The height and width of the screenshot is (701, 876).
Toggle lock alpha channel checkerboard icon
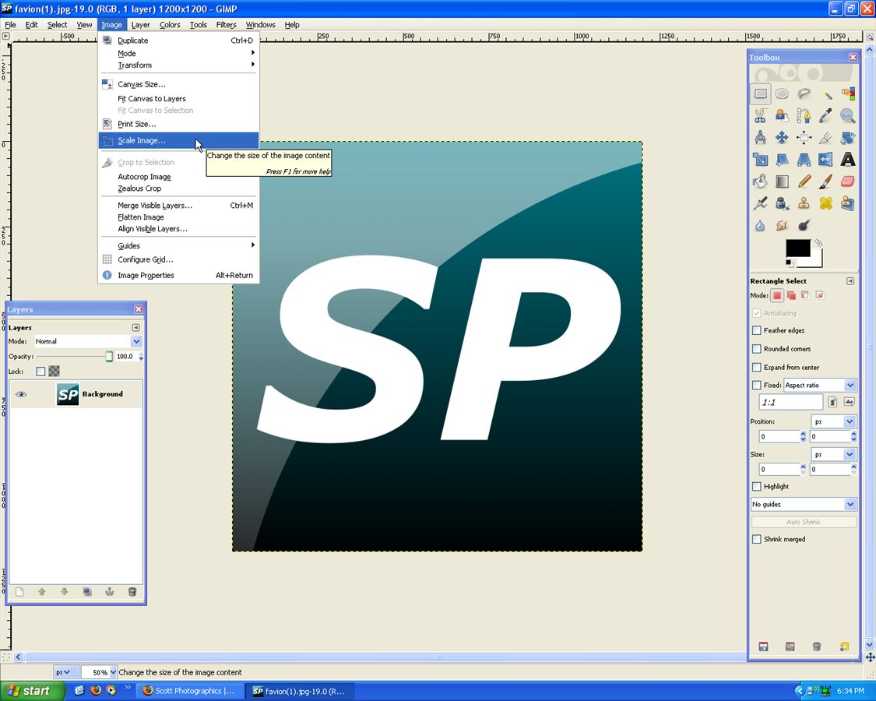pyautogui.click(x=55, y=372)
